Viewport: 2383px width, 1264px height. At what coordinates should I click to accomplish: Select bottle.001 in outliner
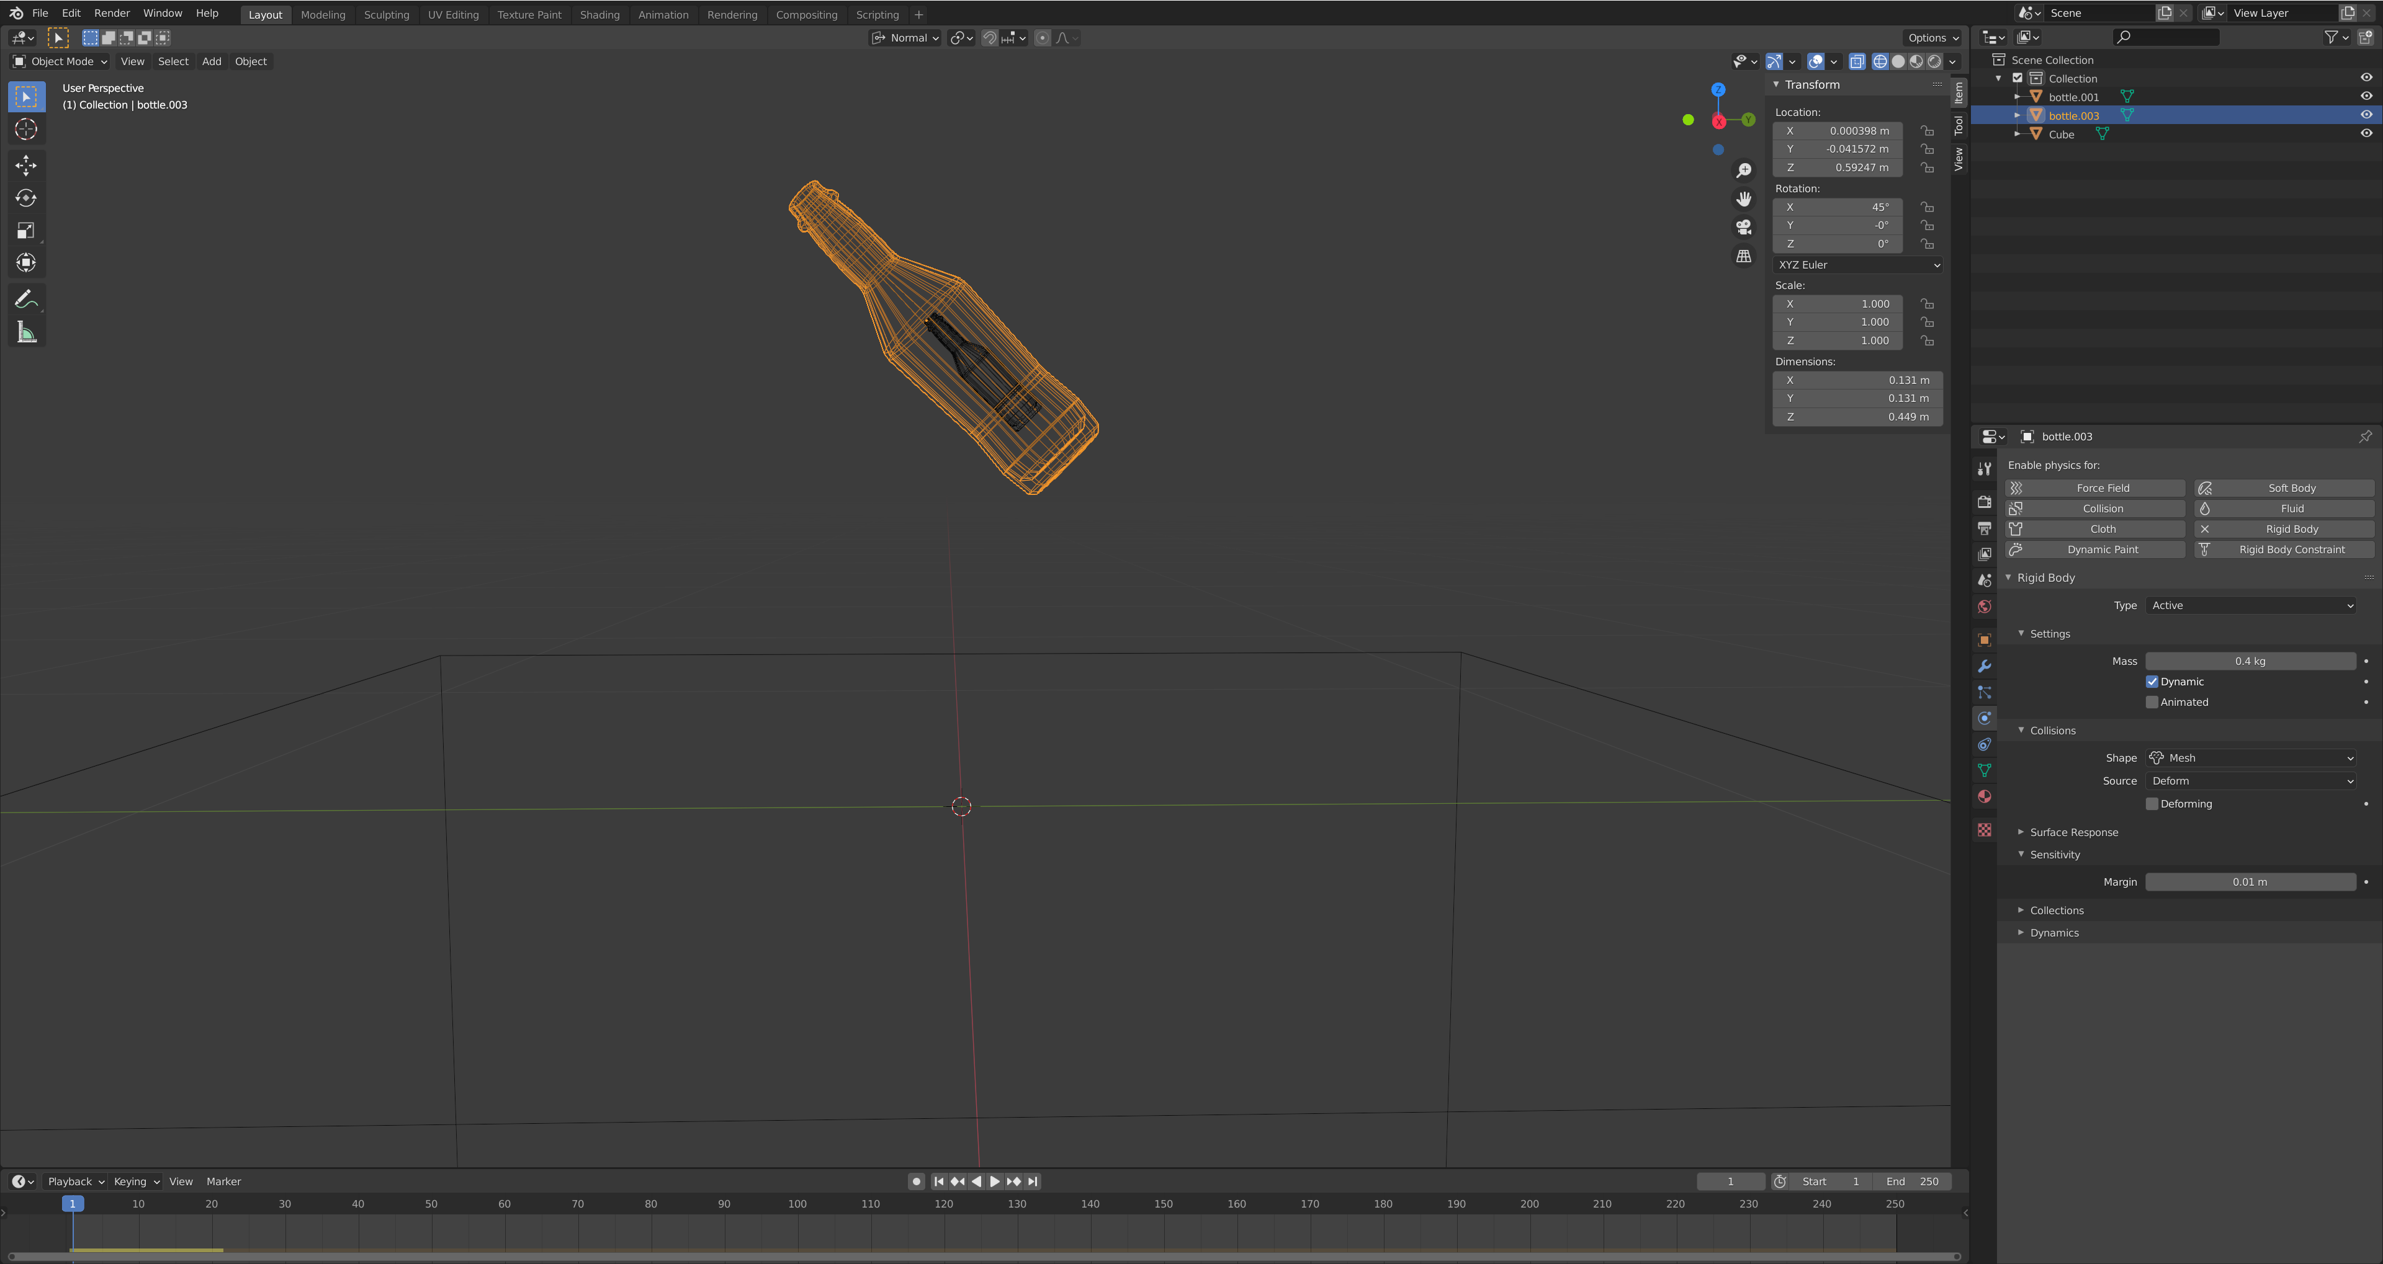click(x=2074, y=96)
